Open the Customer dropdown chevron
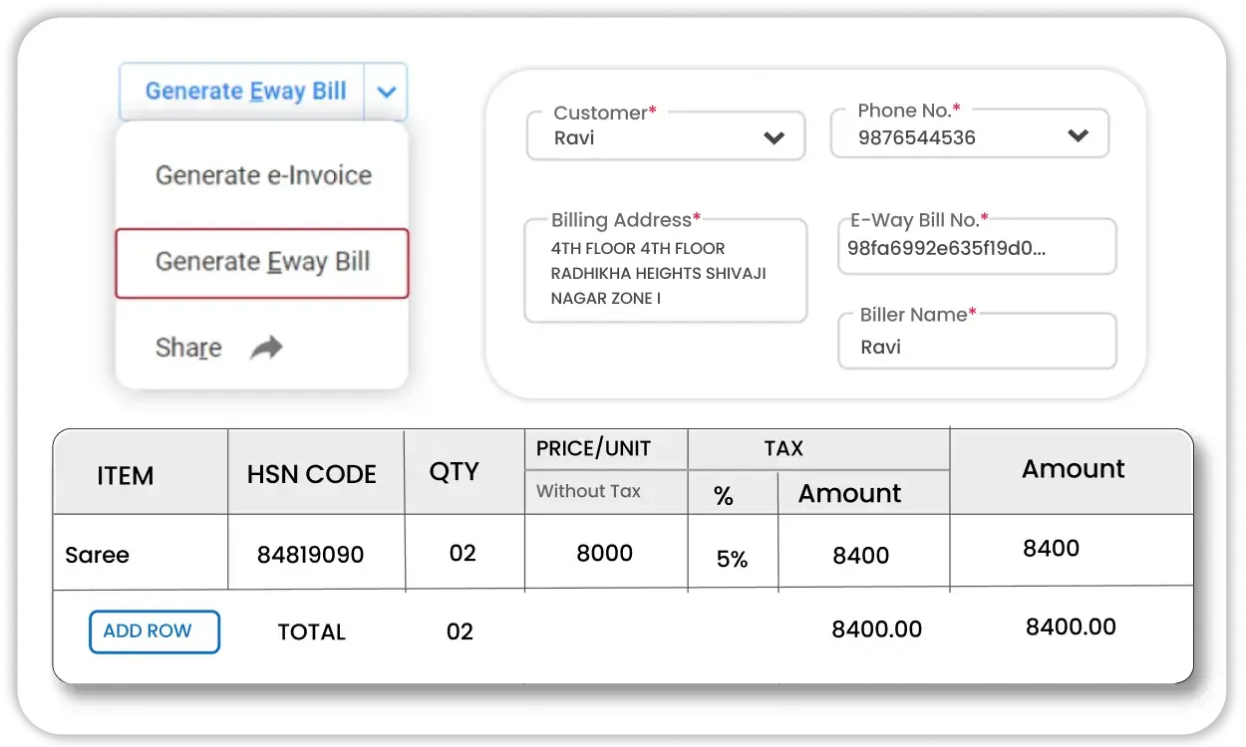The image size is (1246, 747). [x=774, y=138]
